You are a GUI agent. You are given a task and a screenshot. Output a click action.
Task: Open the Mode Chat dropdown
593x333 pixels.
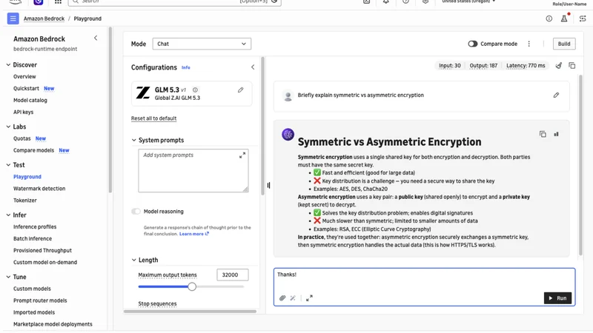pos(202,44)
